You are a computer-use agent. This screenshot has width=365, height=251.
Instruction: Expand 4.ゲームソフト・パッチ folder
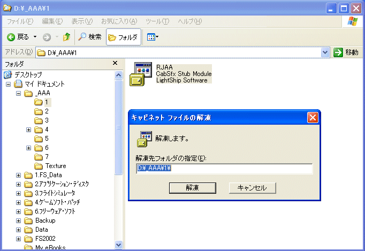pyautogui.click(x=18, y=203)
